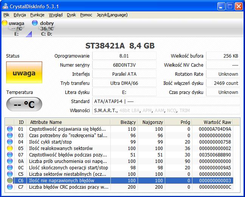This screenshot has height=197, width=245.
Task: Click blue status icon for attribute 04
Action: (x=10, y=142)
